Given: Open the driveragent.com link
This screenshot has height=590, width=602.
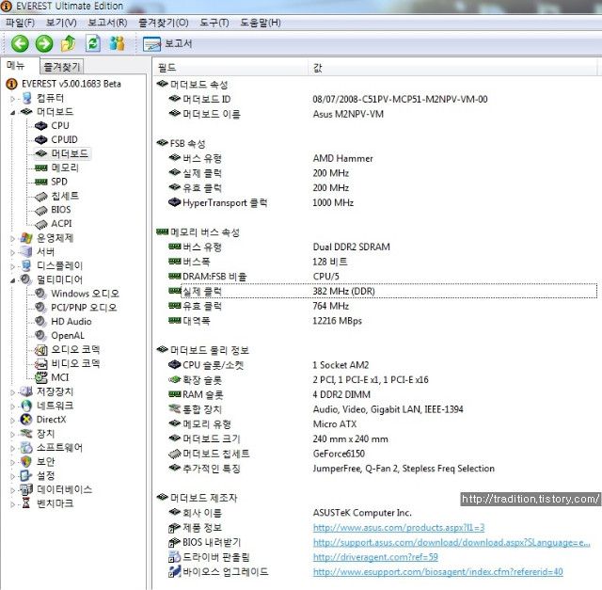Looking at the screenshot, I should coord(375,557).
